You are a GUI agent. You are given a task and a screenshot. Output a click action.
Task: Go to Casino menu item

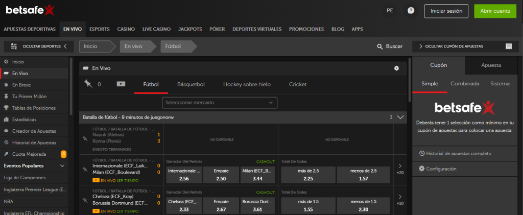click(126, 29)
